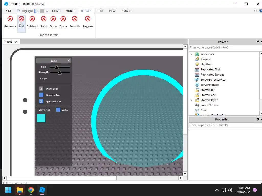Switch to the HOME ribbon tab
The image size is (262, 196).
click(56, 11)
